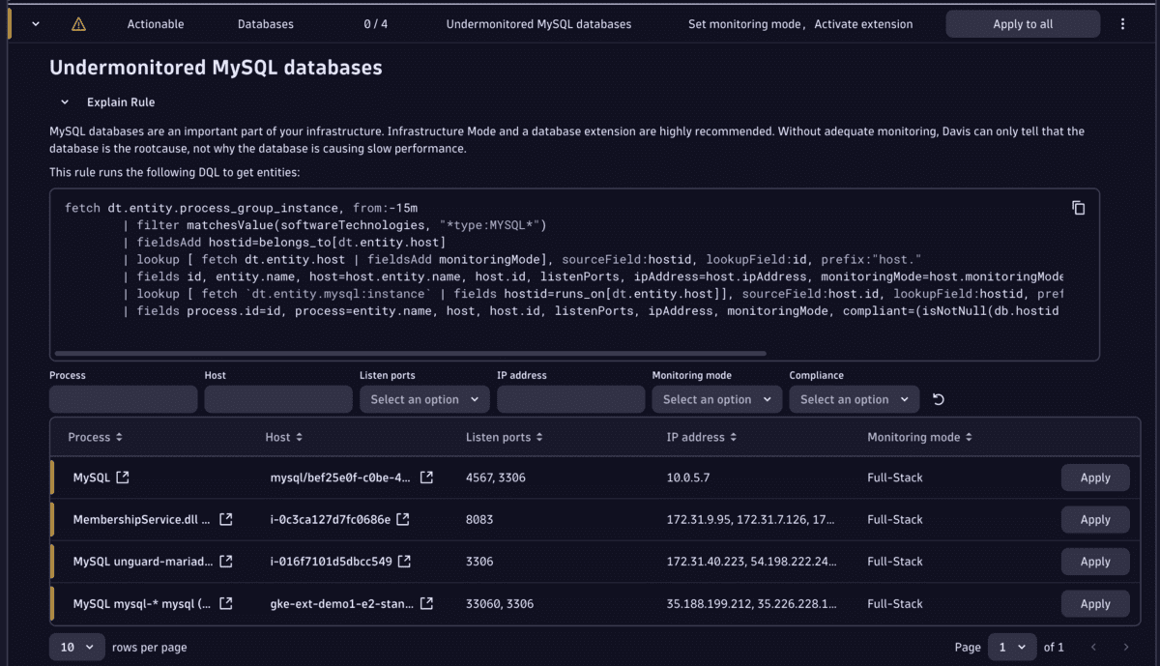Click the Apply to all button
The height and width of the screenshot is (666, 1160).
pos(1022,23)
